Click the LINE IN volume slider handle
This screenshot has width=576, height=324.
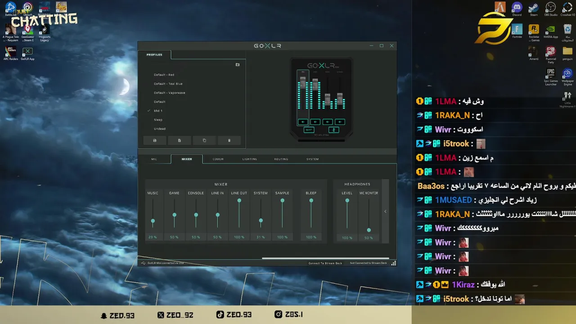pyautogui.click(x=217, y=215)
